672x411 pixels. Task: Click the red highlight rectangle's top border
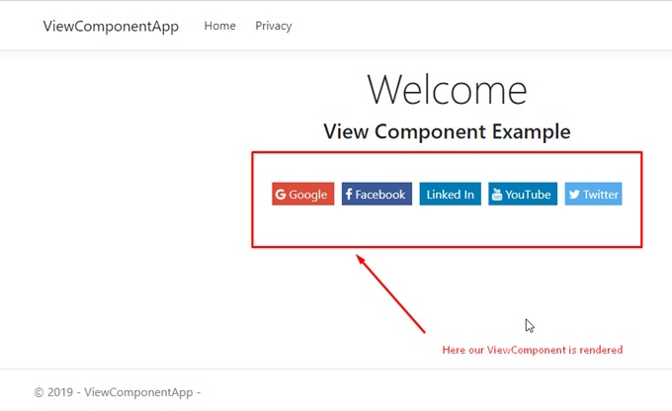447,153
